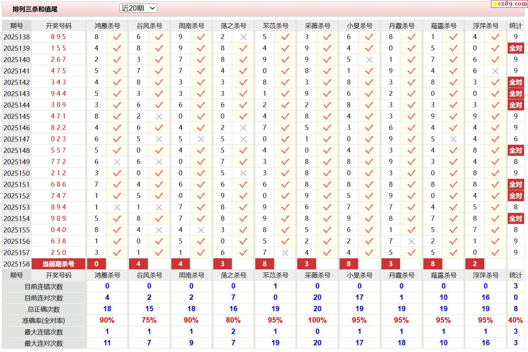Viewport: 528px width, 352px height.
Task: Click the red check in 丹霞 column, row 2025154
Action: 411,218
